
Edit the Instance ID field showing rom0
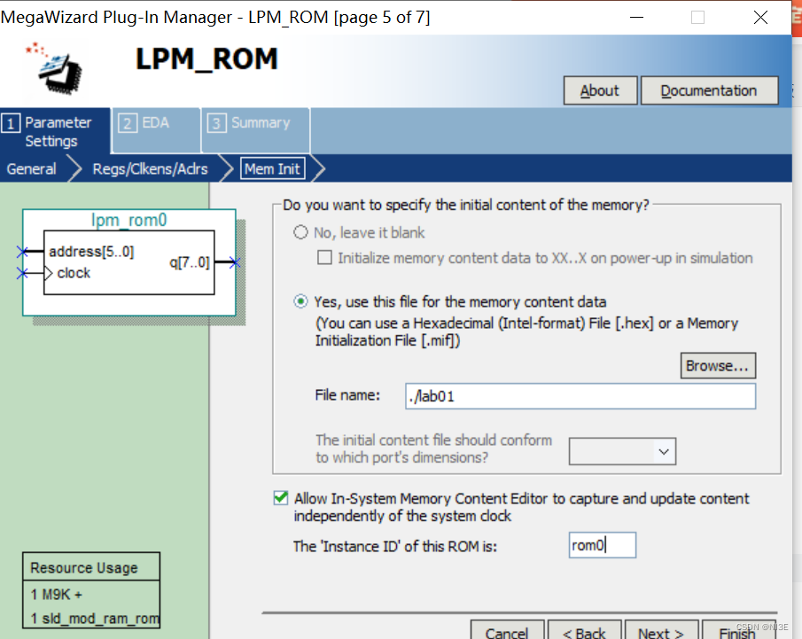(602, 544)
